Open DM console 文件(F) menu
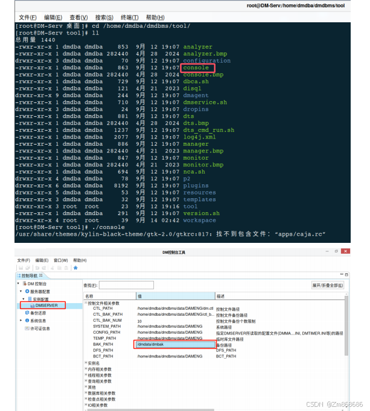 (x=24, y=260)
